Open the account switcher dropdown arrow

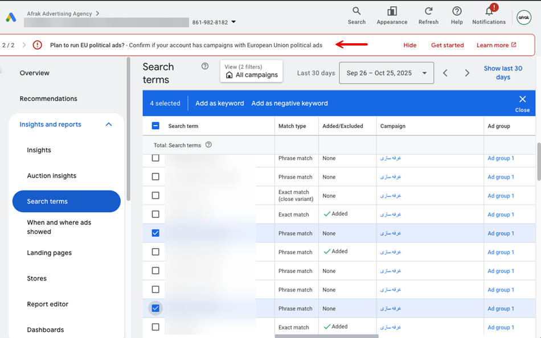point(233,22)
